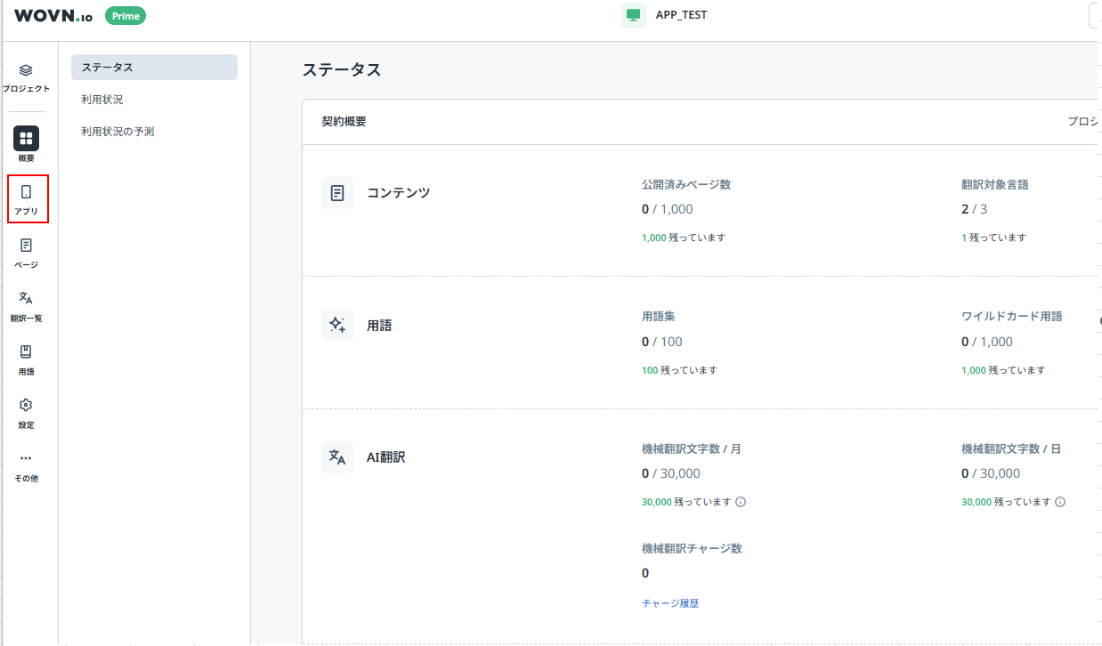Image resolution: width=1102 pixels, height=646 pixels.
Task: Click the monitor icon beside APP_TEST
Action: [633, 15]
